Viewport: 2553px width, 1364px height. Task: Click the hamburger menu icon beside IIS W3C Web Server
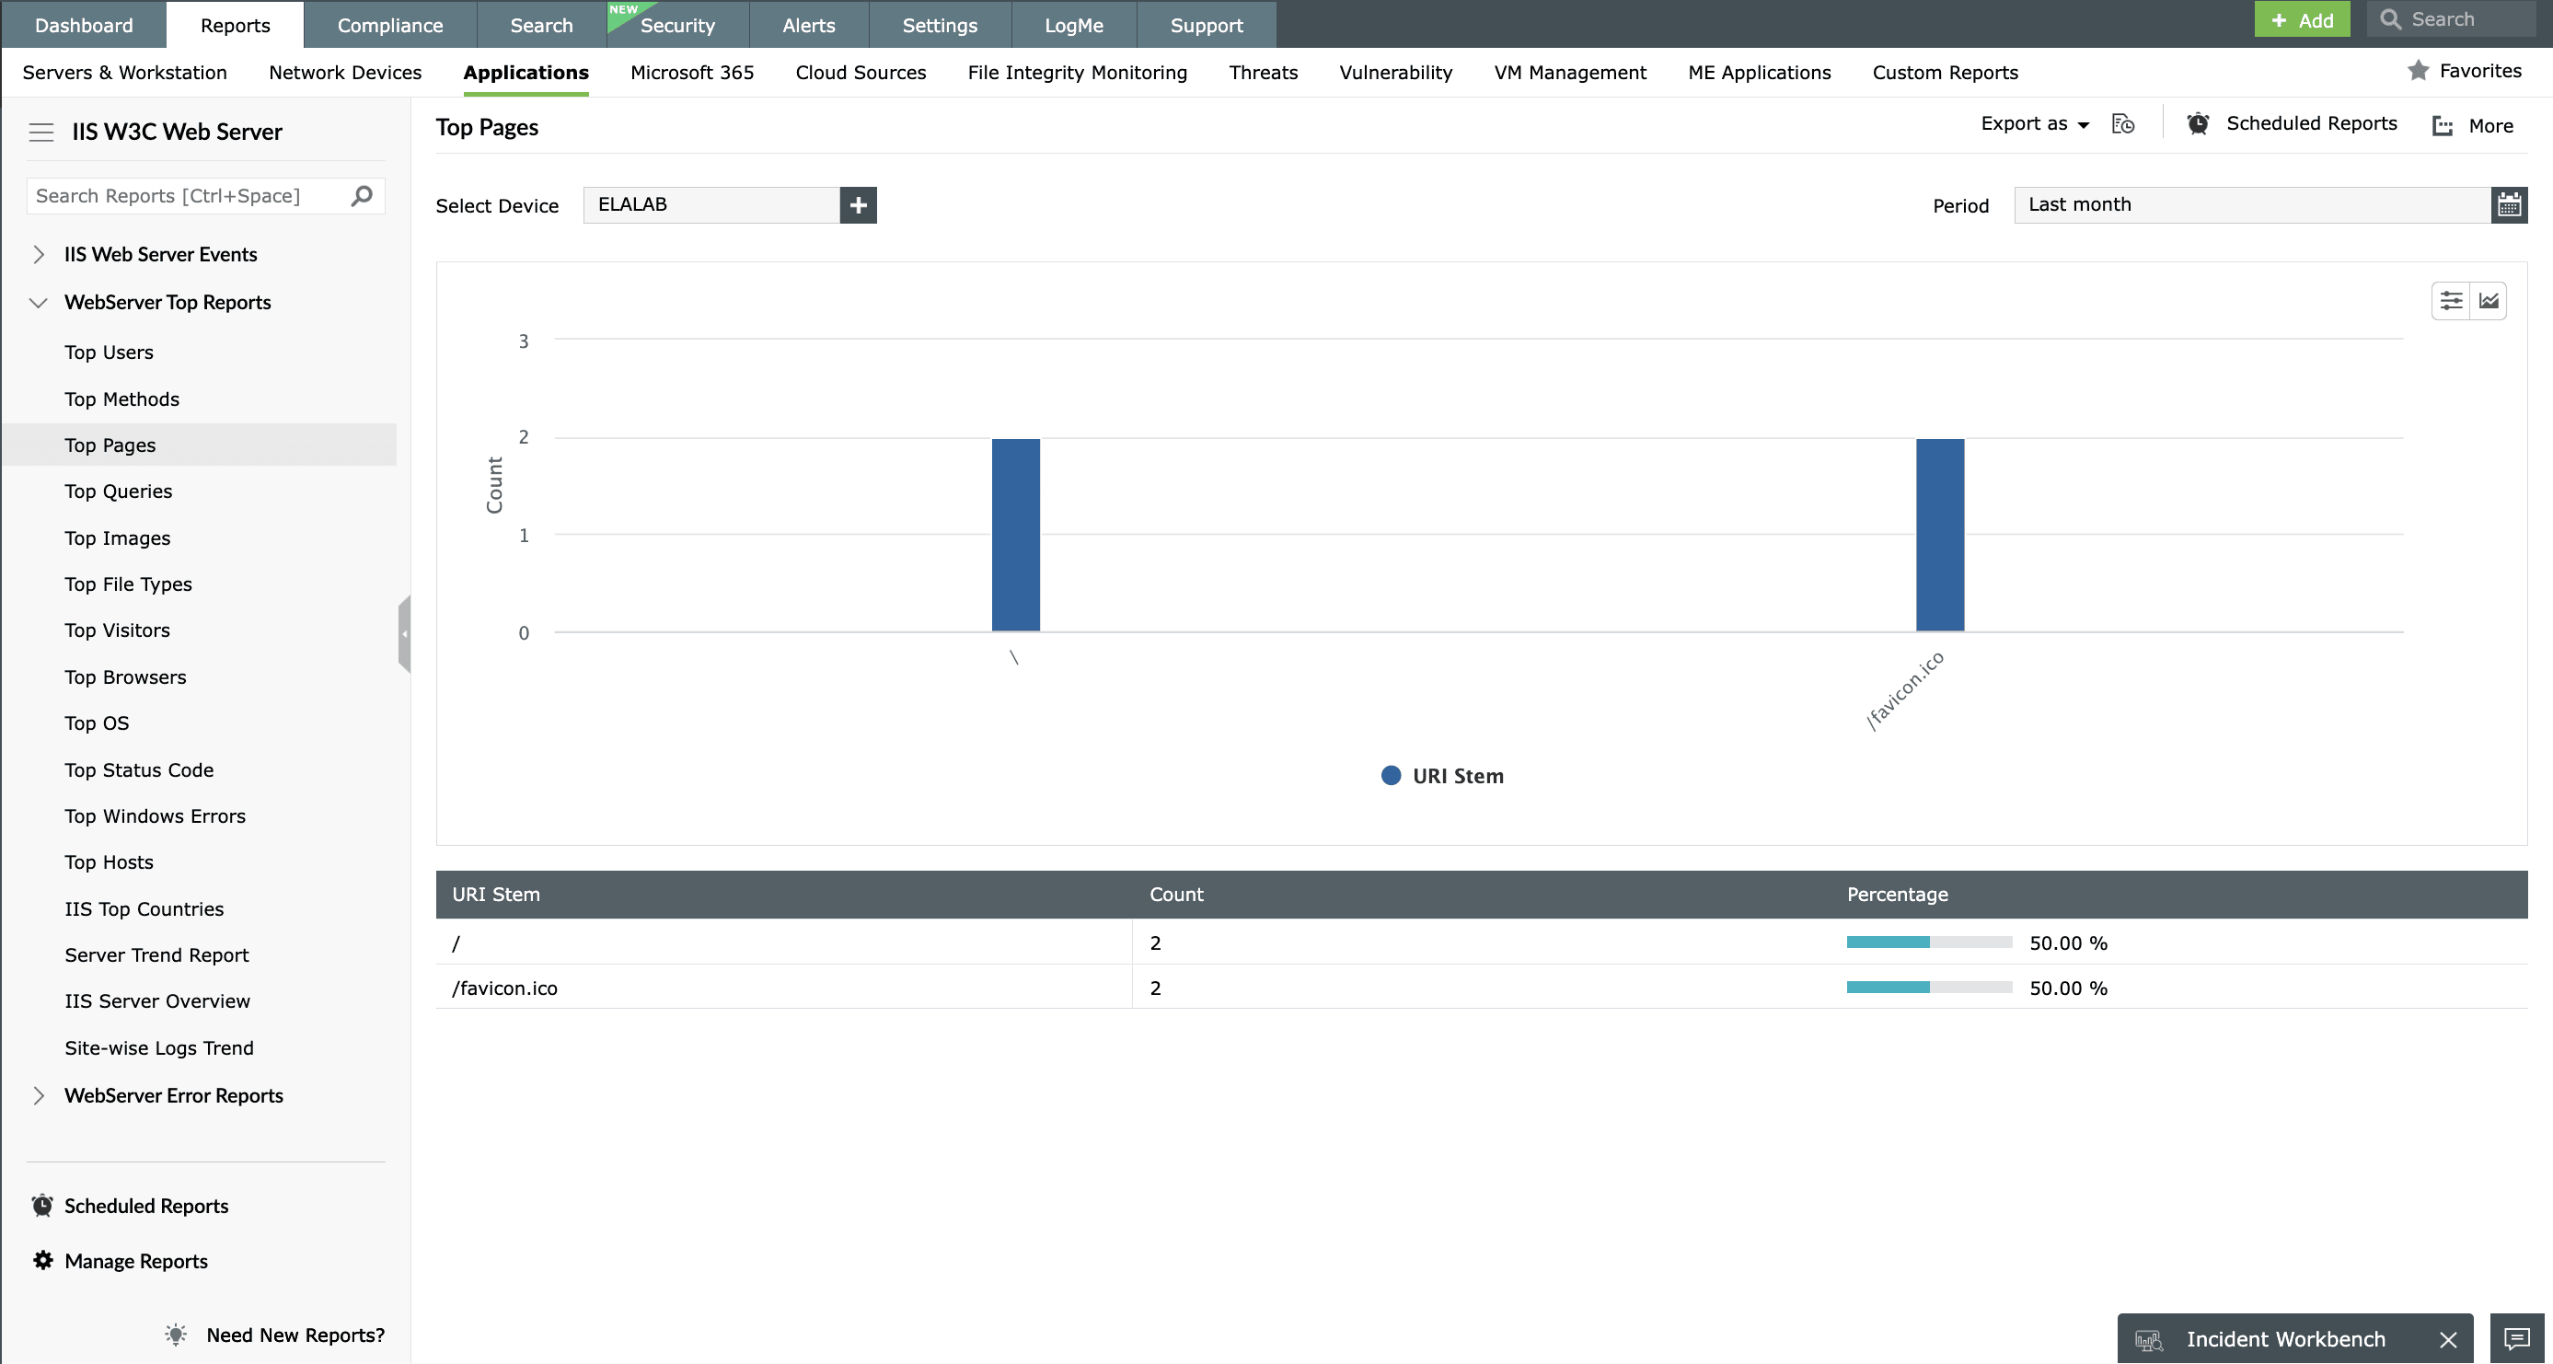pos(40,132)
